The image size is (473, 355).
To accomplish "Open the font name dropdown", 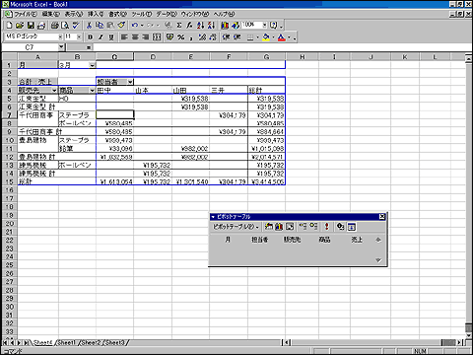I will tap(60, 37).
